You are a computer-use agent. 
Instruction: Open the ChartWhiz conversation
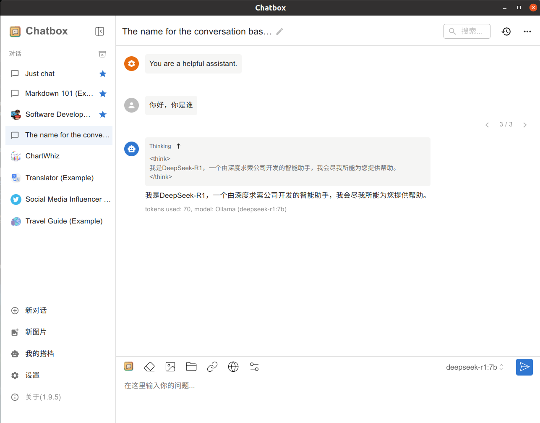click(x=59, y=156)
